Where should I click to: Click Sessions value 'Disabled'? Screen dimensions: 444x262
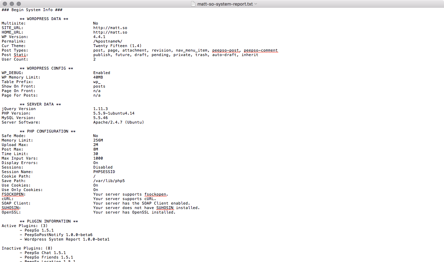point(103,167)
